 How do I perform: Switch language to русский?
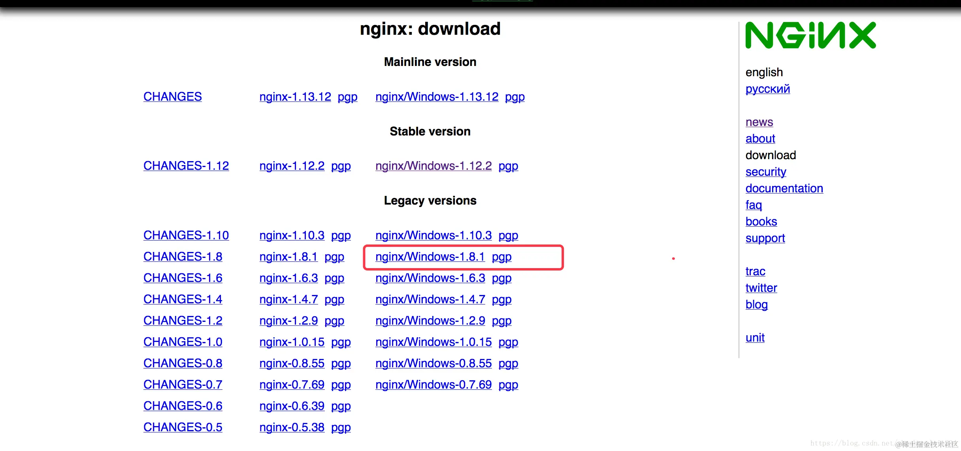(x=767, y=88)
